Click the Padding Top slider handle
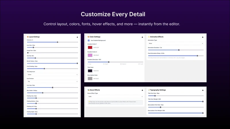 [36, 98]
